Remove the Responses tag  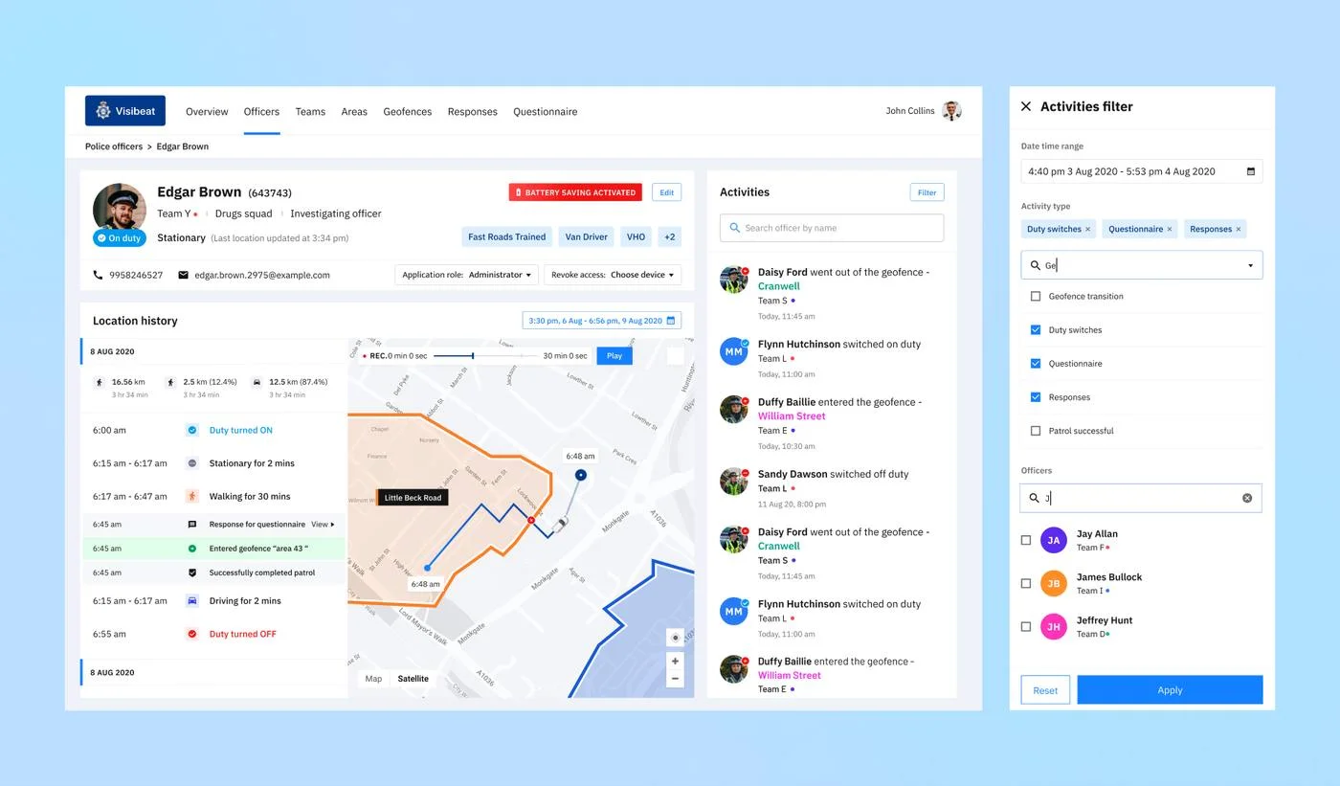coord(1239,230)
